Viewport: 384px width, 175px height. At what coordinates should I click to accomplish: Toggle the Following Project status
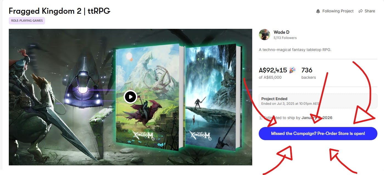(335, 11)
